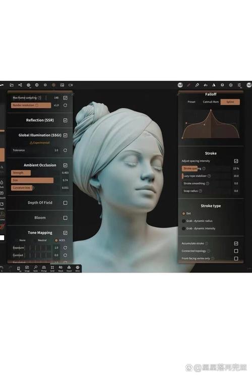Toggle the Persp perspective icon
This screenshot has height=377, width=252.
[44, 268]
